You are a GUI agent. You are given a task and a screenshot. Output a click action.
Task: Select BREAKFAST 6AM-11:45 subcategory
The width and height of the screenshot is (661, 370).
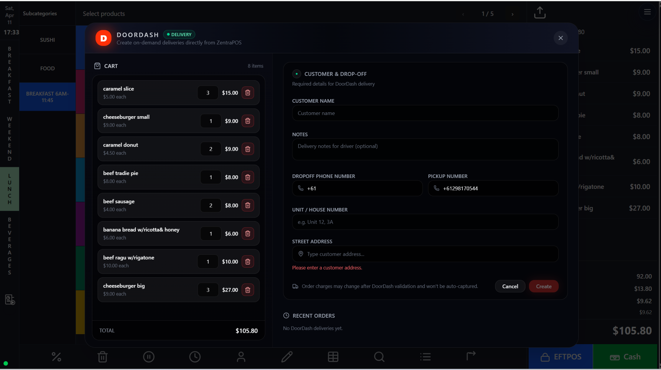pos(47,97)
